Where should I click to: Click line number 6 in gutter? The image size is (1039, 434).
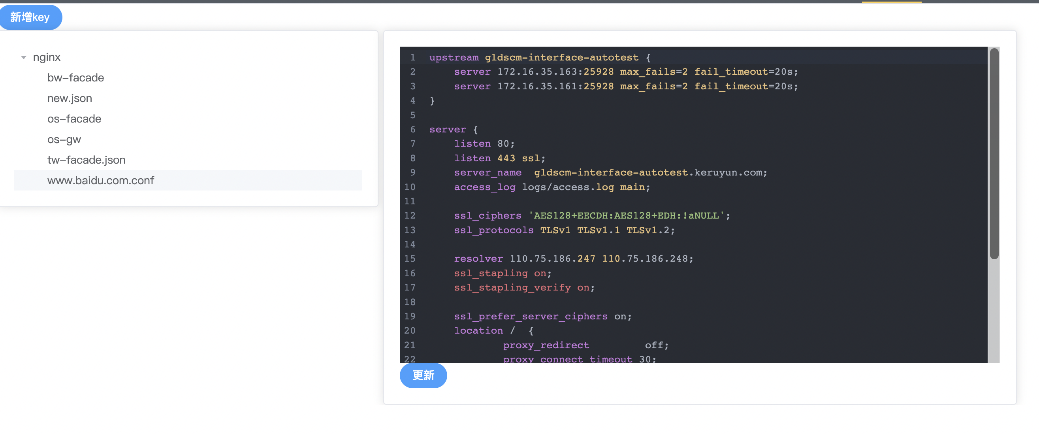click(x=412, y=129)
